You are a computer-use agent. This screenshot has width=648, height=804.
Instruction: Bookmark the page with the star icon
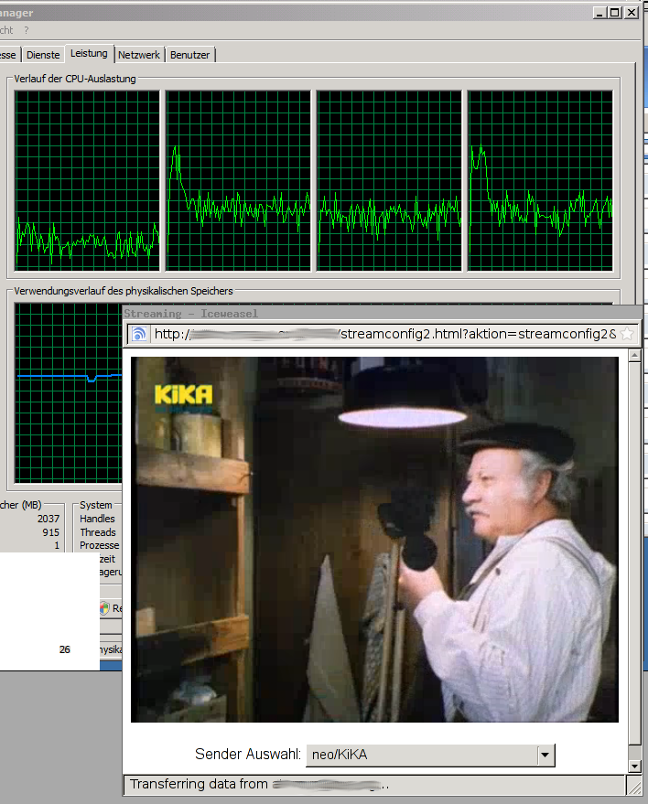627,335
